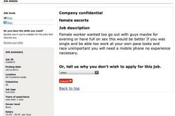Click the Salary per hour value
The width and height of the screenshot is (175, 116).
point(16,114)
